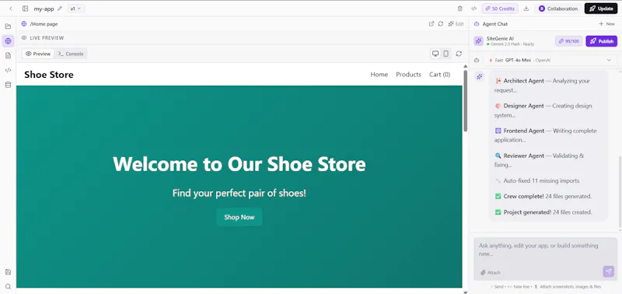Click the LIVE PREVIEW eye icon

click(24, 38)
